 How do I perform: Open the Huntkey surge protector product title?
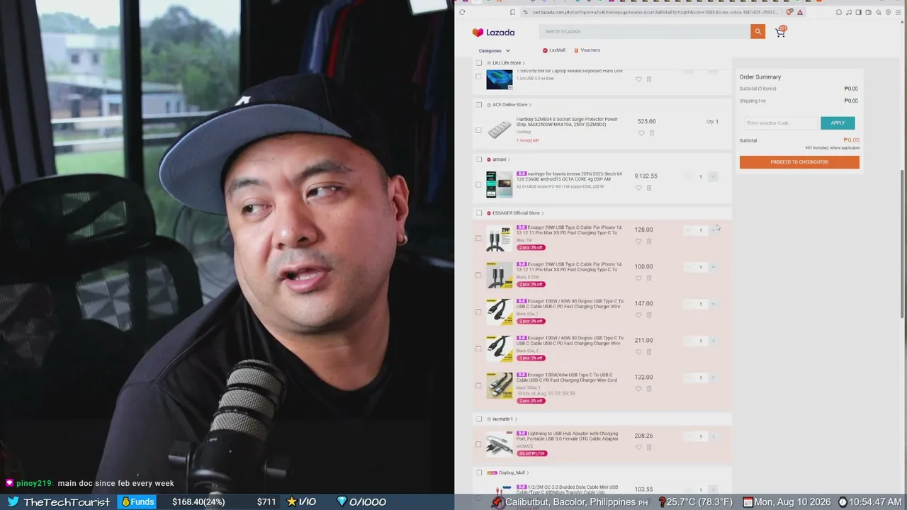(567, 122)
